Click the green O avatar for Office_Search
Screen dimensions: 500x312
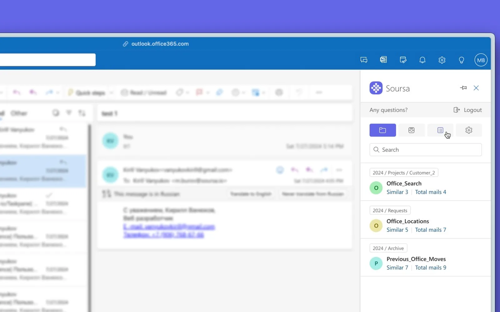376,188
